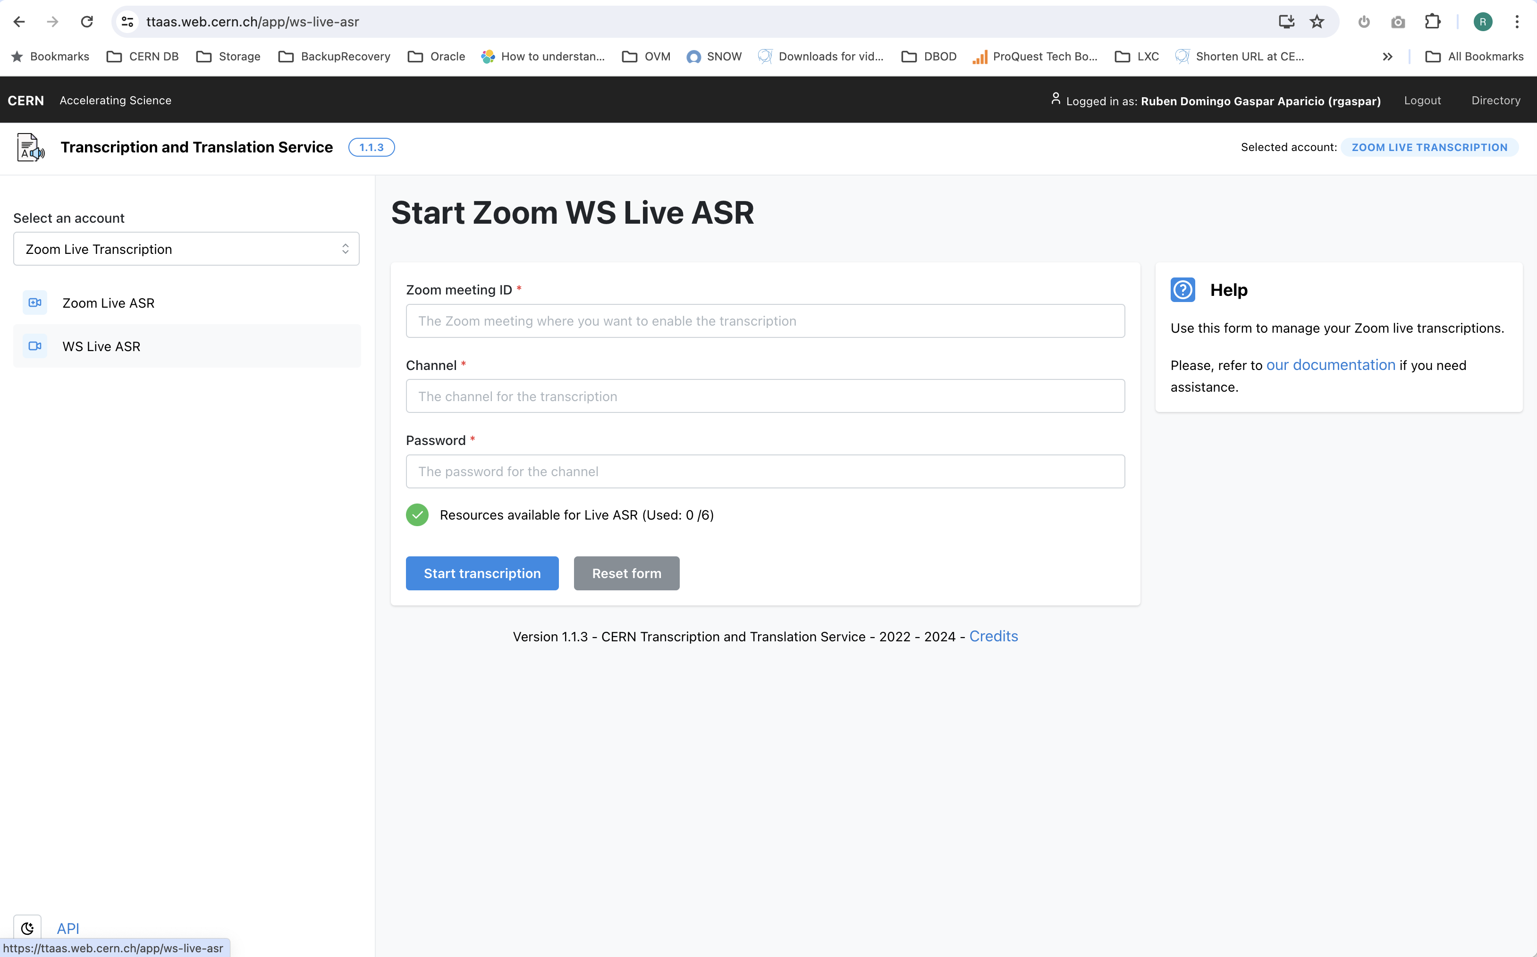The height and width of the screenshot is (957, 1537).
Task: Open the SNOW bookmark
Action: 714,56
